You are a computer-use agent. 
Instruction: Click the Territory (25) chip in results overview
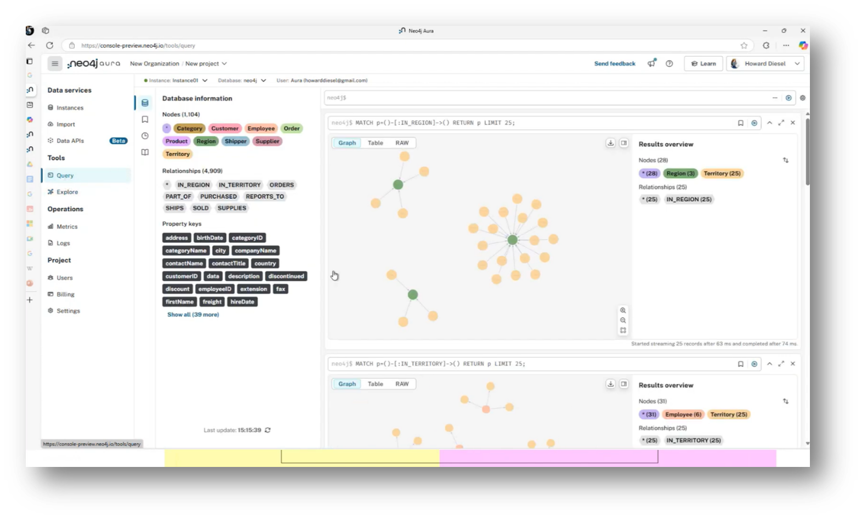(x=722, y=174)
